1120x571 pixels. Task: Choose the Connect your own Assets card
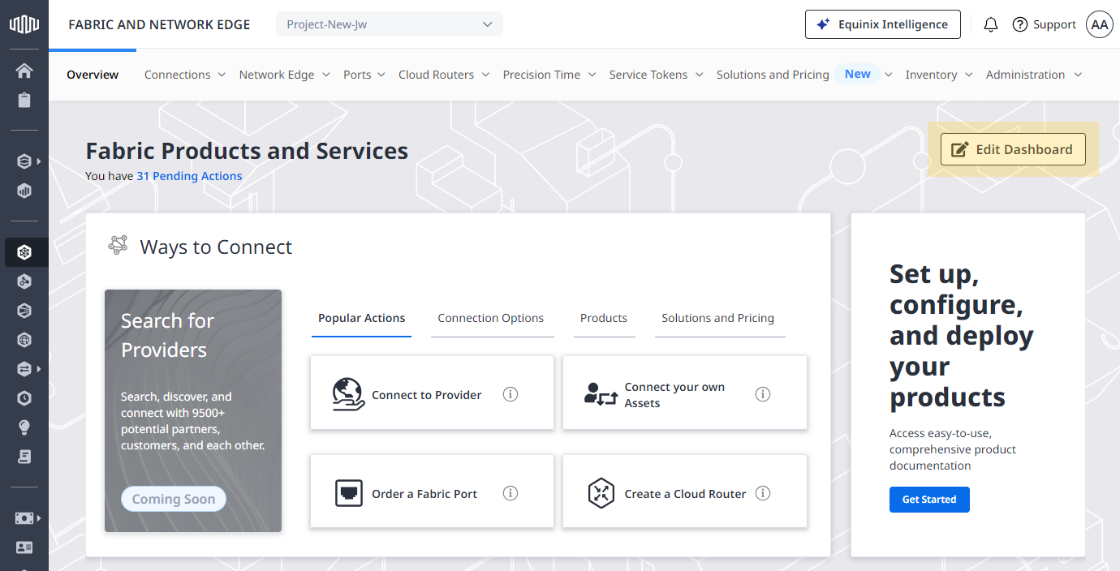(685, 394)
